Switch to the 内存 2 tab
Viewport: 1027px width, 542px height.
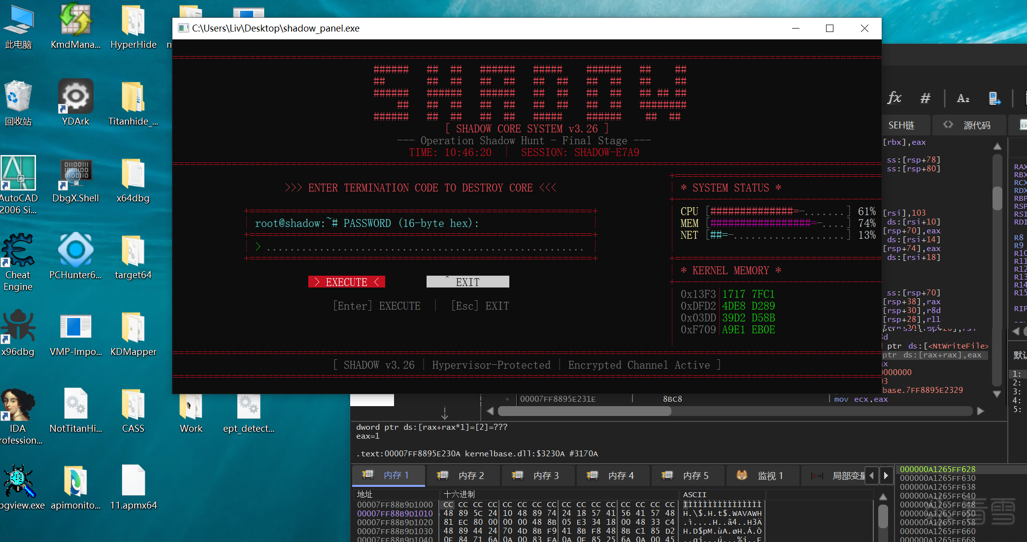(463, 476)
